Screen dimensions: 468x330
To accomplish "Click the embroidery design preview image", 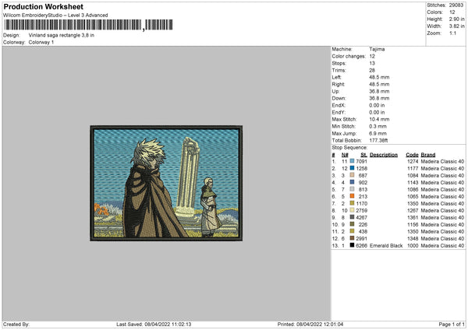I will [x=166, y=183].
